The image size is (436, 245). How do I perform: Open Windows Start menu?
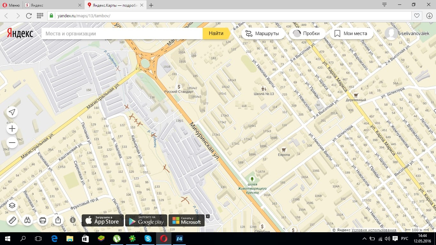pyautogui.click(x=8, y=238)
